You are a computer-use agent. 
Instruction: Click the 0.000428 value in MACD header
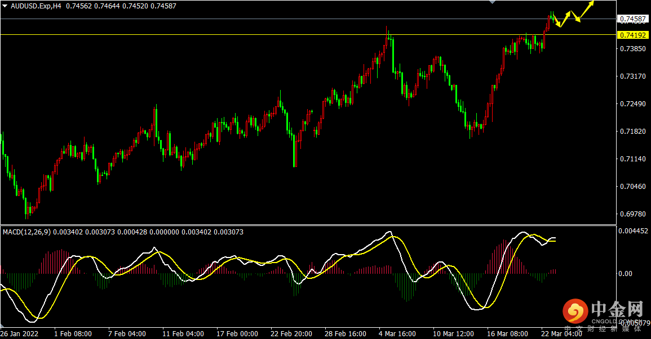pyautogui.click(x=132, y=232)
